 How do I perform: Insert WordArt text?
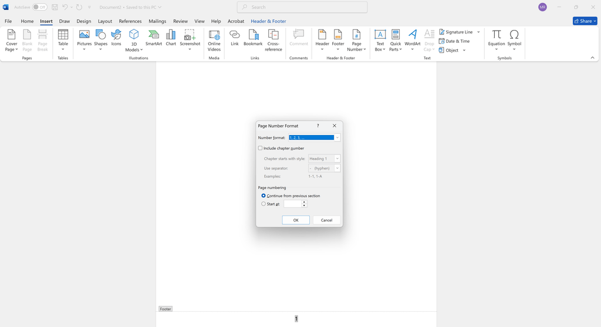coord(413,41)
